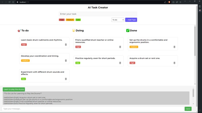Viewport: 202px width, 113px height.
Task: Click the Brave shields lion icon
Action: coord(169,2)
